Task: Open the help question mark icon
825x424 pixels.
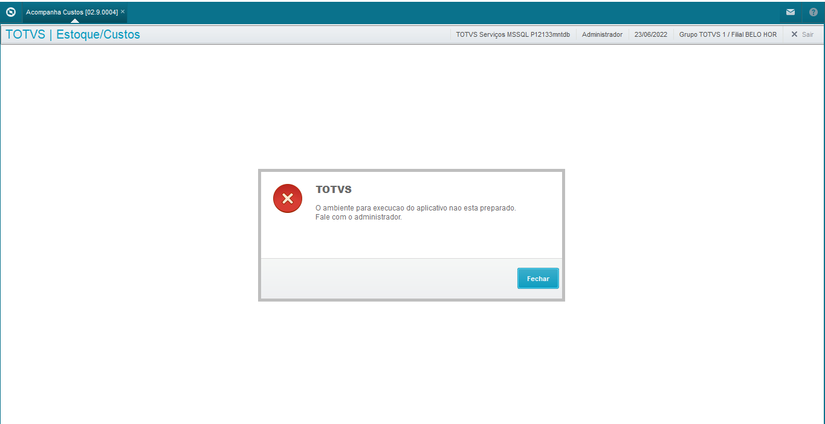Action: [x=814, y=12]
